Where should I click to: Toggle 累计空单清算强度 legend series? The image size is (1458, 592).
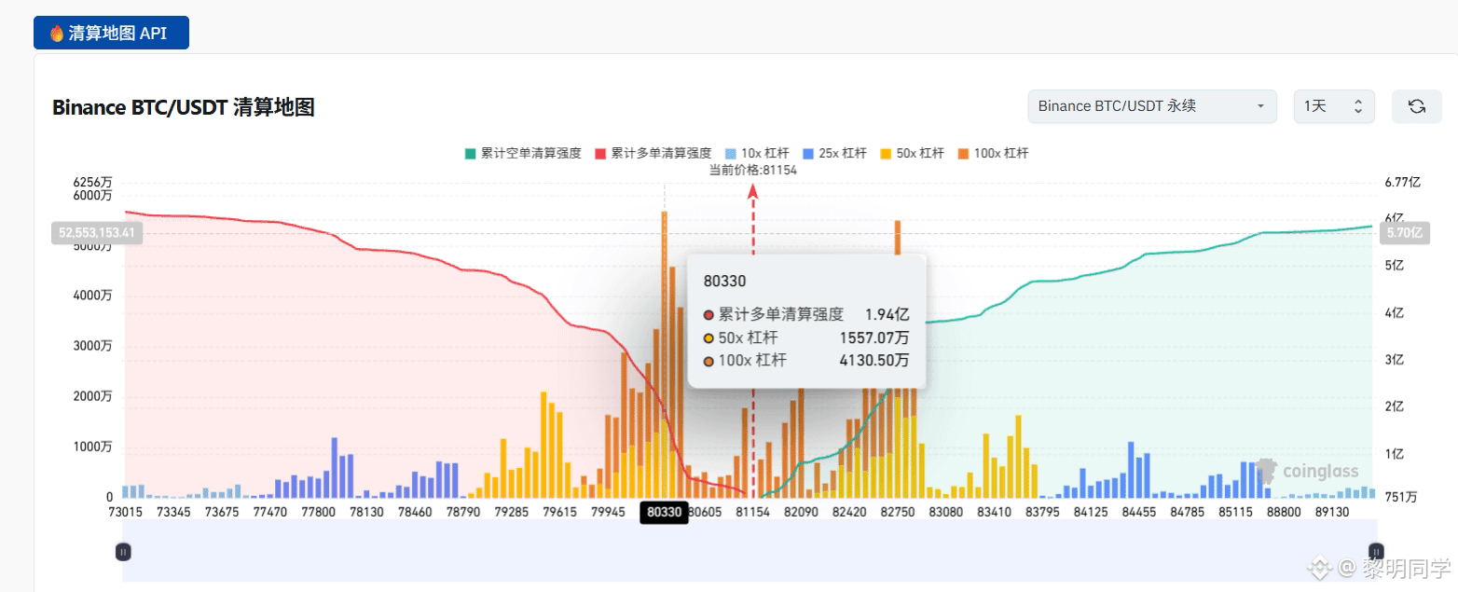[x=523, y=153]
